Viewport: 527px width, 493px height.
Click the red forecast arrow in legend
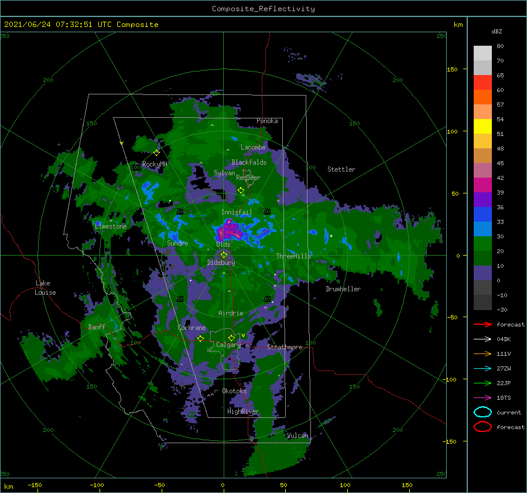click(x=482, y=324)
